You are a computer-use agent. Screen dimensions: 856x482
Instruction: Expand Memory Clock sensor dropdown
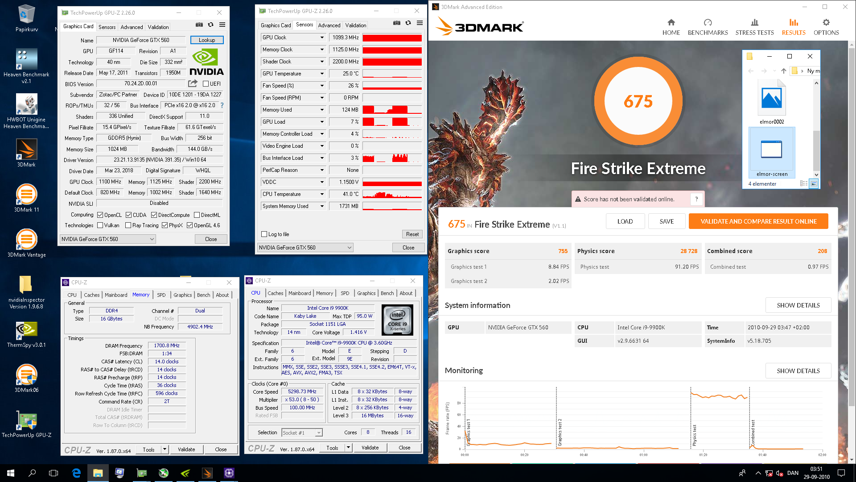(x=322, y=50)
